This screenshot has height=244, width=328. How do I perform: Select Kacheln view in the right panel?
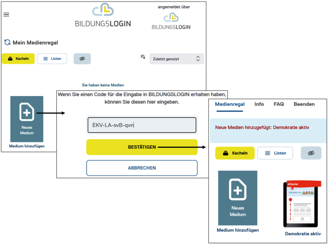click(235, 153)
